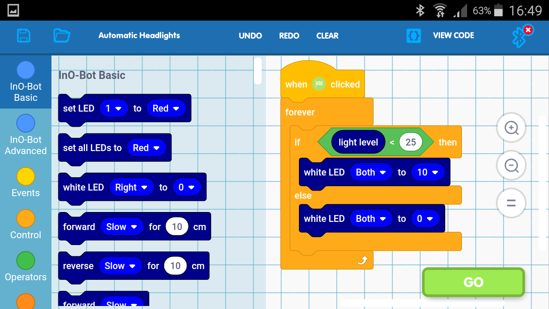Viewport: 549px width, 309px height.
Task: Tap the Bluetooth disconnected icon in app toolbar
Action: pos(522,36)
